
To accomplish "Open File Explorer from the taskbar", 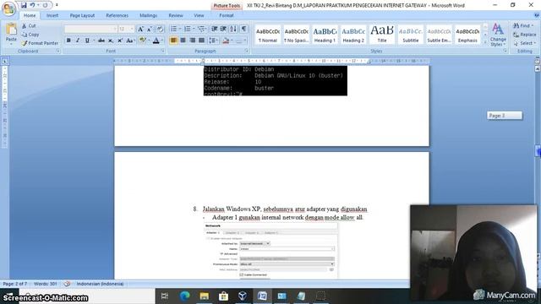I will coord(205,296).
